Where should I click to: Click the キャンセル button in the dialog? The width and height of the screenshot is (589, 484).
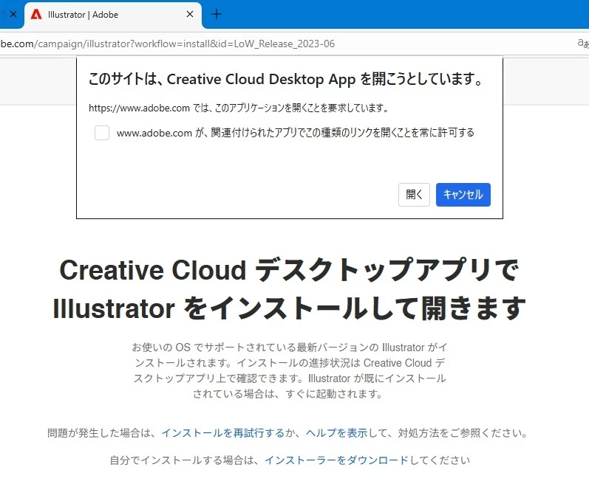[x=463, y=195]
